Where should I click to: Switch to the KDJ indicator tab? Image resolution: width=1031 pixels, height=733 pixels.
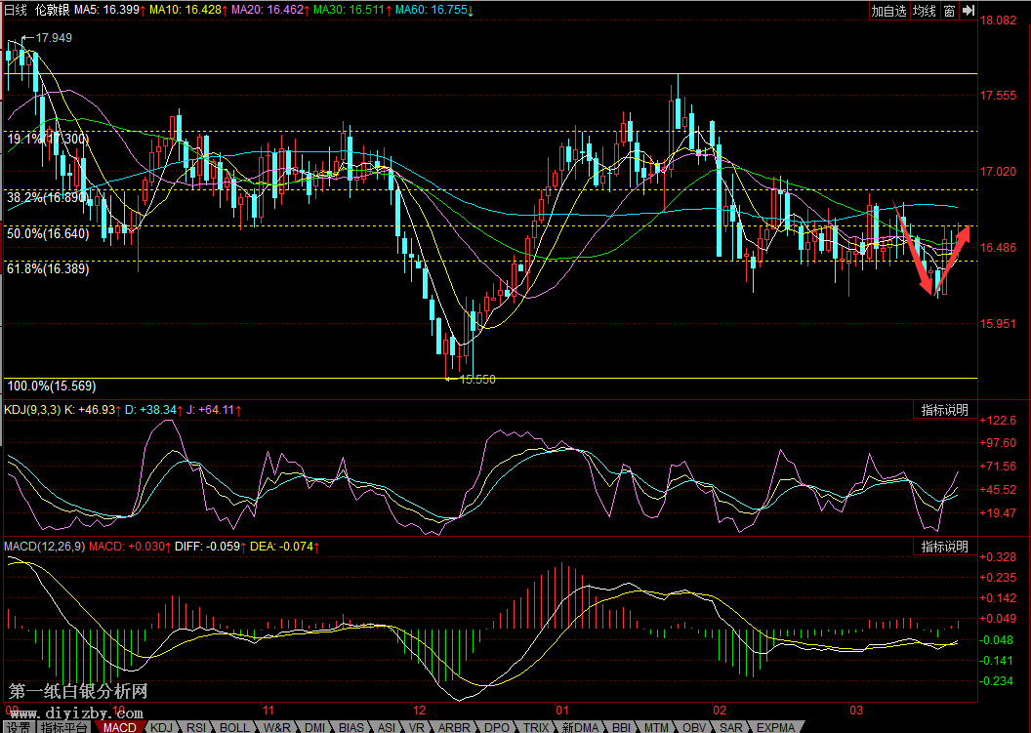(x=162, y=727)
